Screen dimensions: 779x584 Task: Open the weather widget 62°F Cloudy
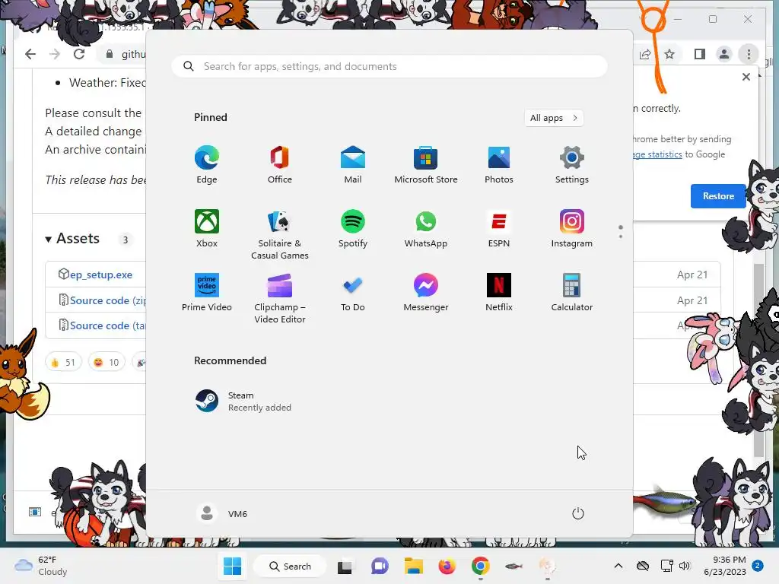coord(41,566)
